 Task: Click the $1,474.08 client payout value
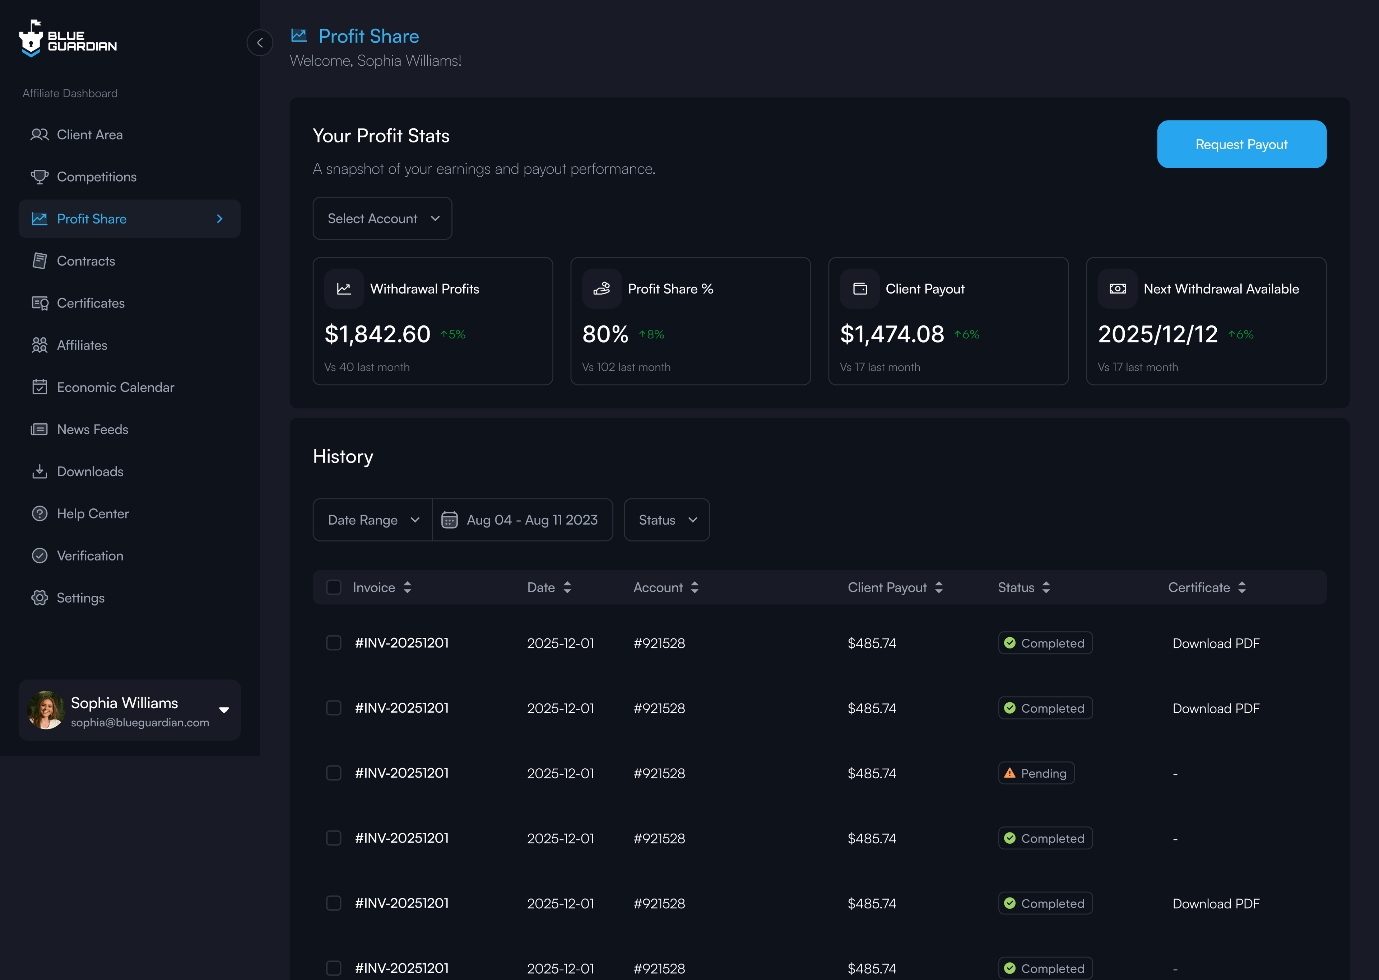(892, 334)
